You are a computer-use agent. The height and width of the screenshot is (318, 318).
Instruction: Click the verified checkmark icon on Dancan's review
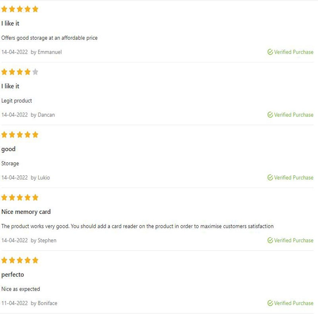pyautogui.click(x=270, y=115)
